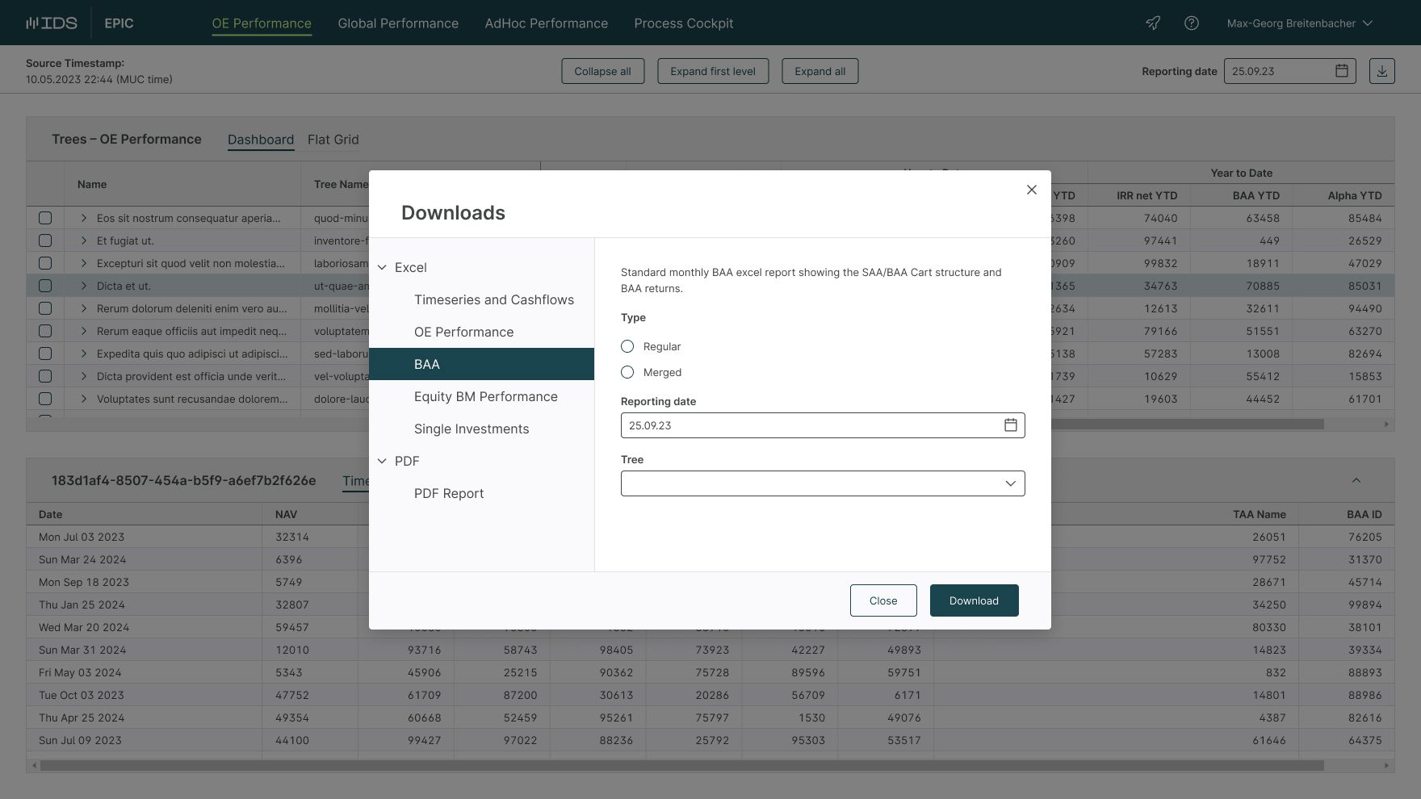Expand the 'Eos sit nostrum' tree row

click(x=83, y=218)
